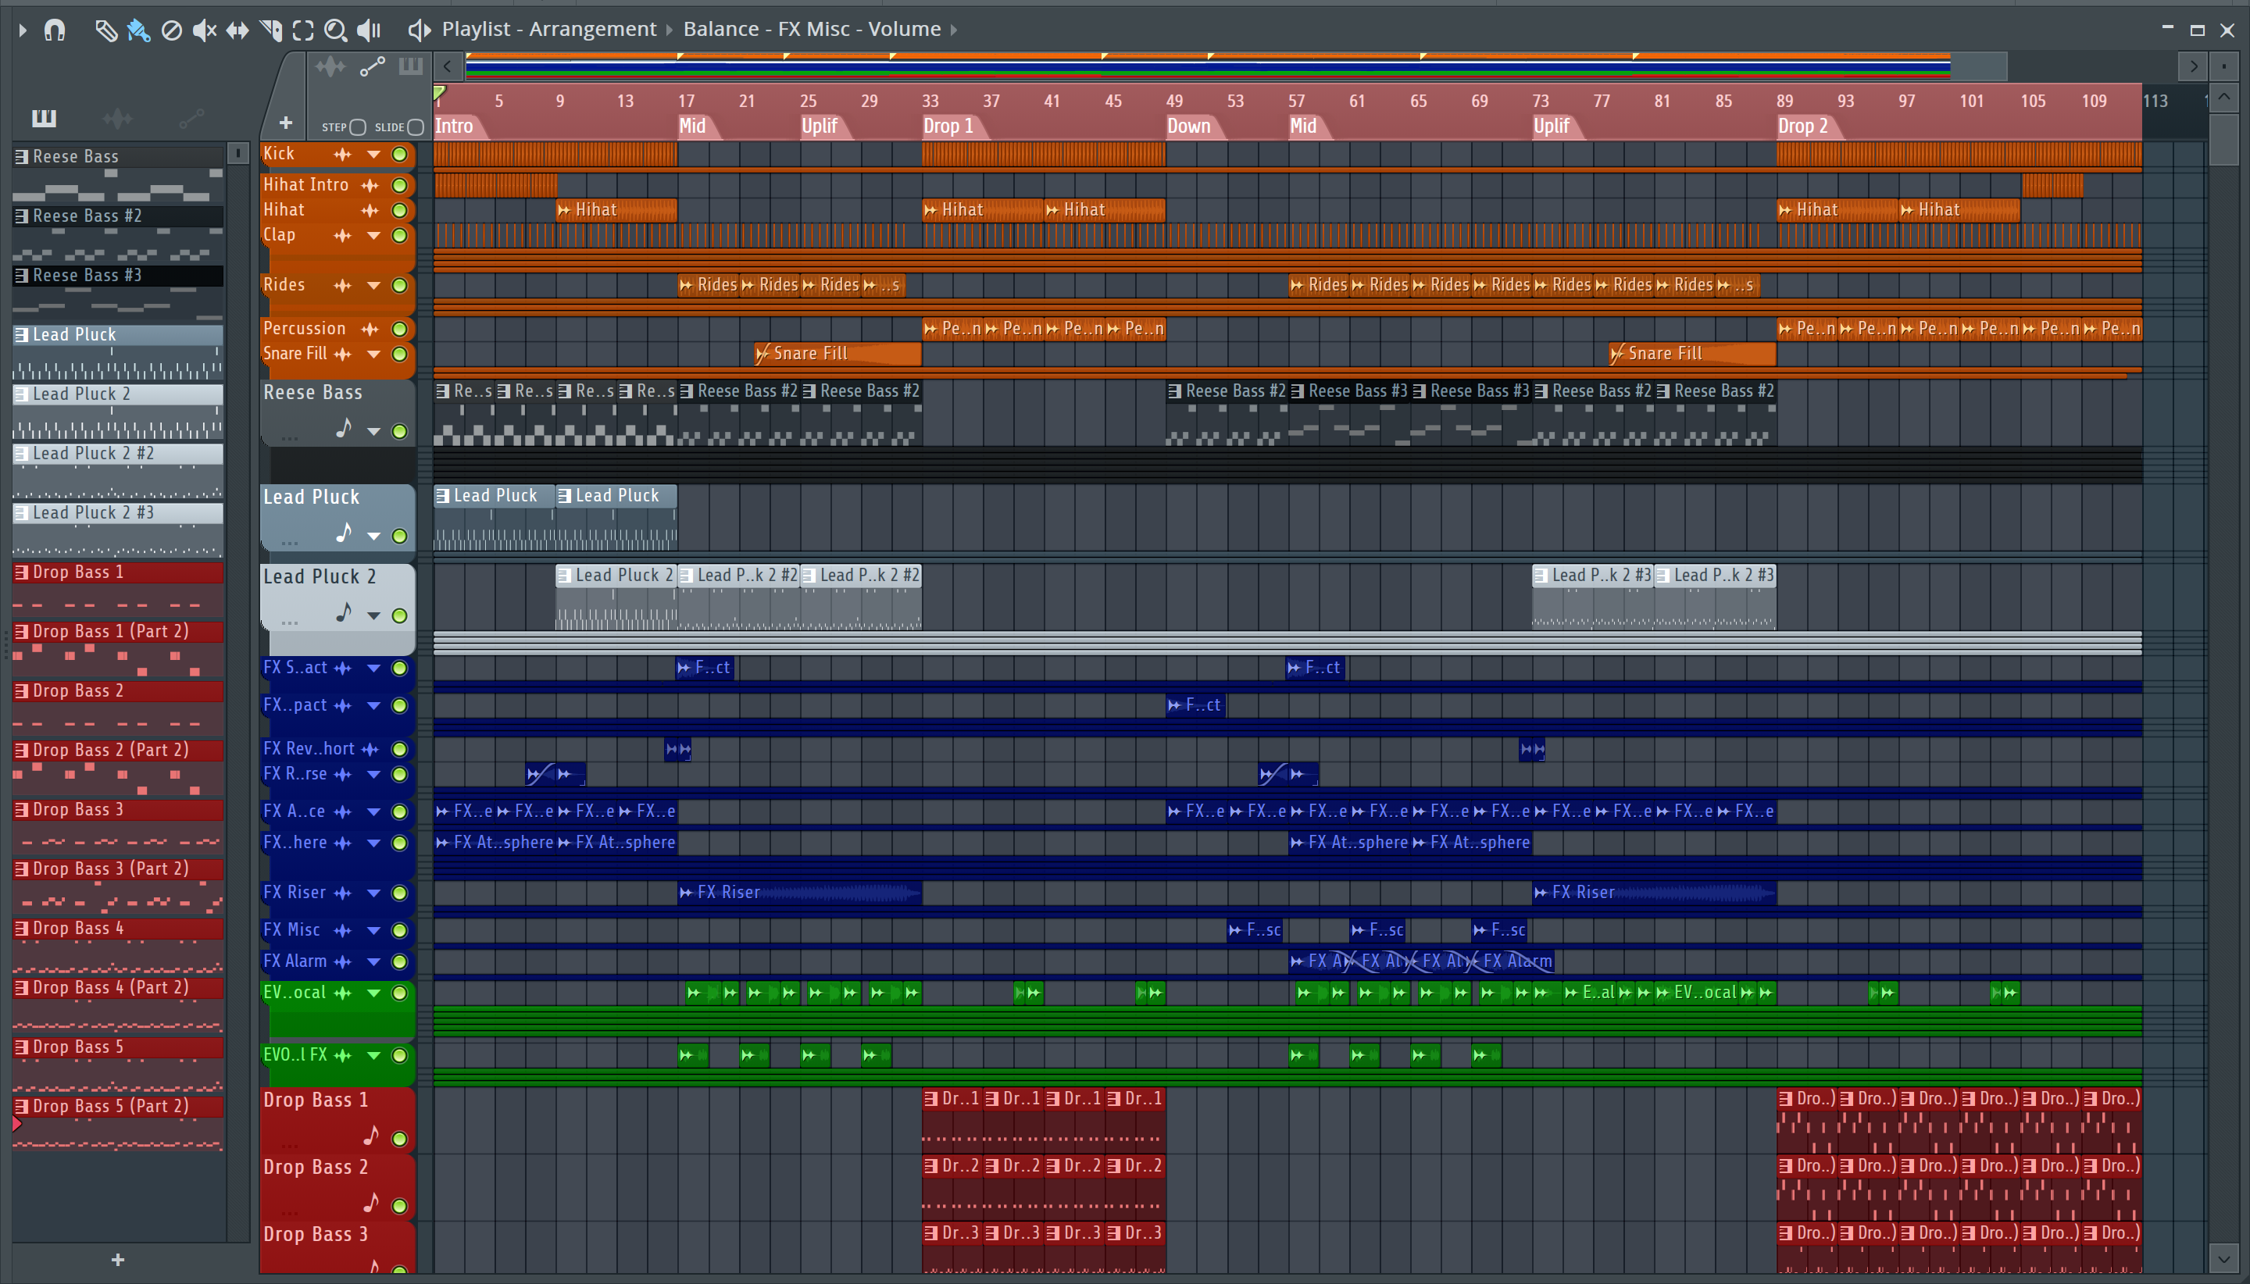Select the Mute tool
The width and height of the screenshot is (2250, 1284).
[205, 30]
